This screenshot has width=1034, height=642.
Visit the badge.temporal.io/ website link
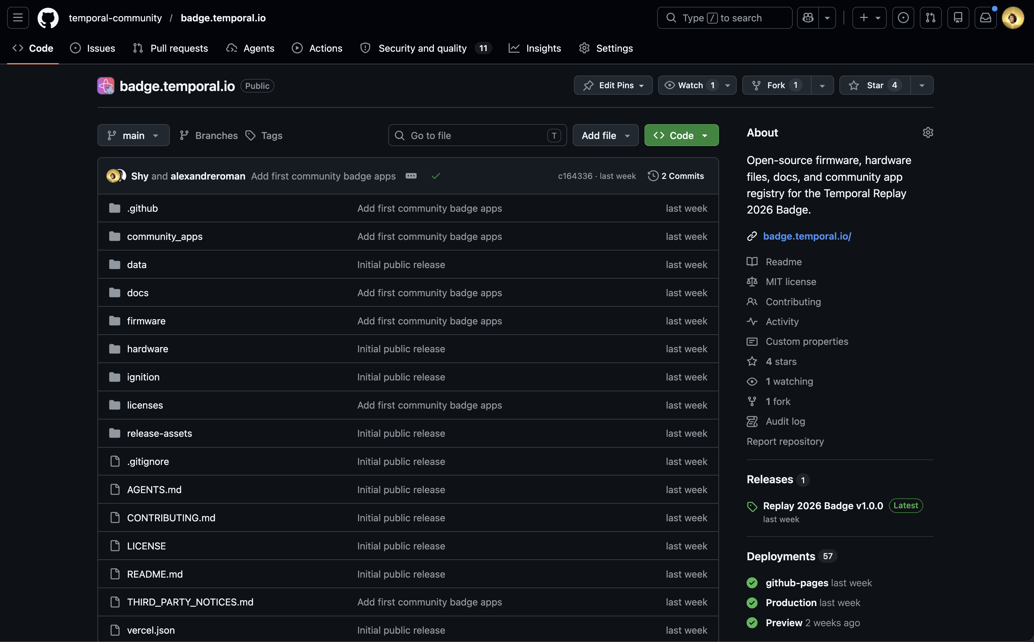(807, 236)
